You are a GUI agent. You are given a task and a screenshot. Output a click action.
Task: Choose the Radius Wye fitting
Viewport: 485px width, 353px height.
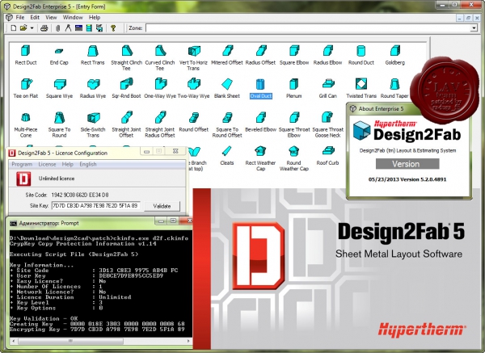click(x=93, y=84)
